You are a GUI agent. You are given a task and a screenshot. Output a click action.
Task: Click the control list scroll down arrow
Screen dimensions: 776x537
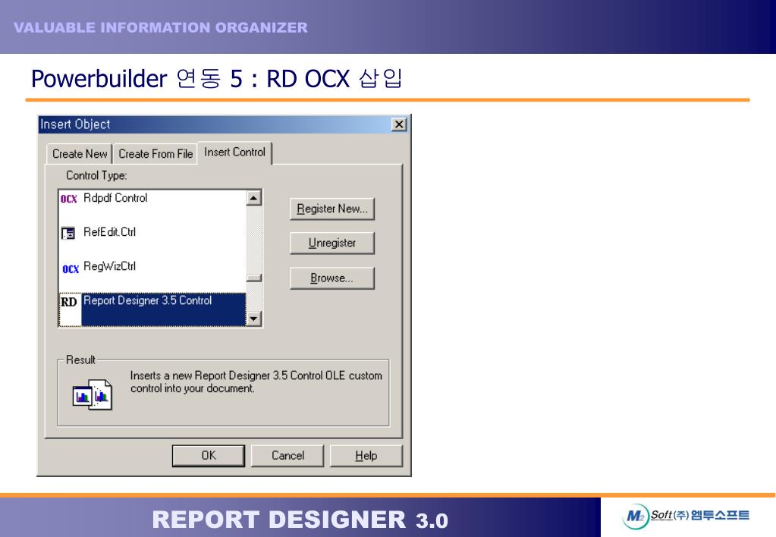pyautogui.click(x=254, y=319)
